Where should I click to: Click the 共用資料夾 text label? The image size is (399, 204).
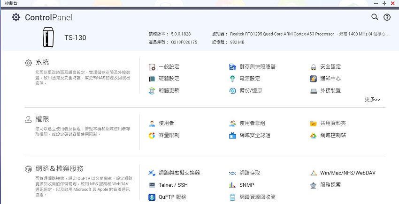pos(333,124)
